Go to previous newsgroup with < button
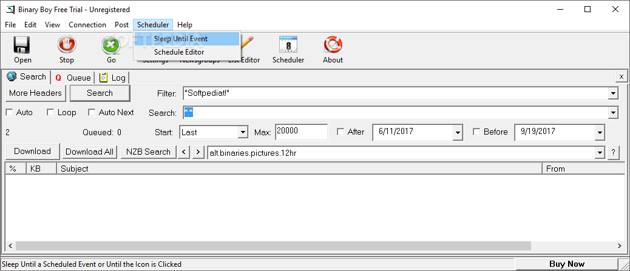 click(184, 152)
